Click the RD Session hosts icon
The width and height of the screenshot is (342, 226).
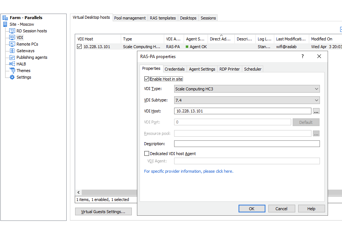click(12, 31)
